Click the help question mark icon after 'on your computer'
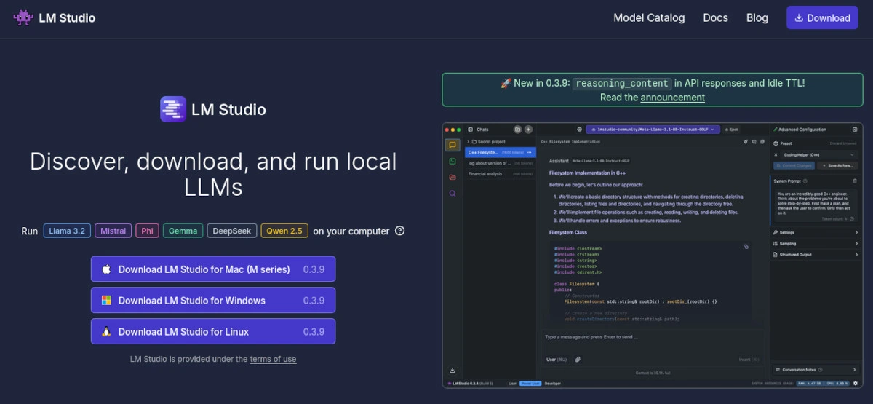Image resolution: width=873 pixels, height=404 pixels. pyautogui.click(x=399, y=231)
